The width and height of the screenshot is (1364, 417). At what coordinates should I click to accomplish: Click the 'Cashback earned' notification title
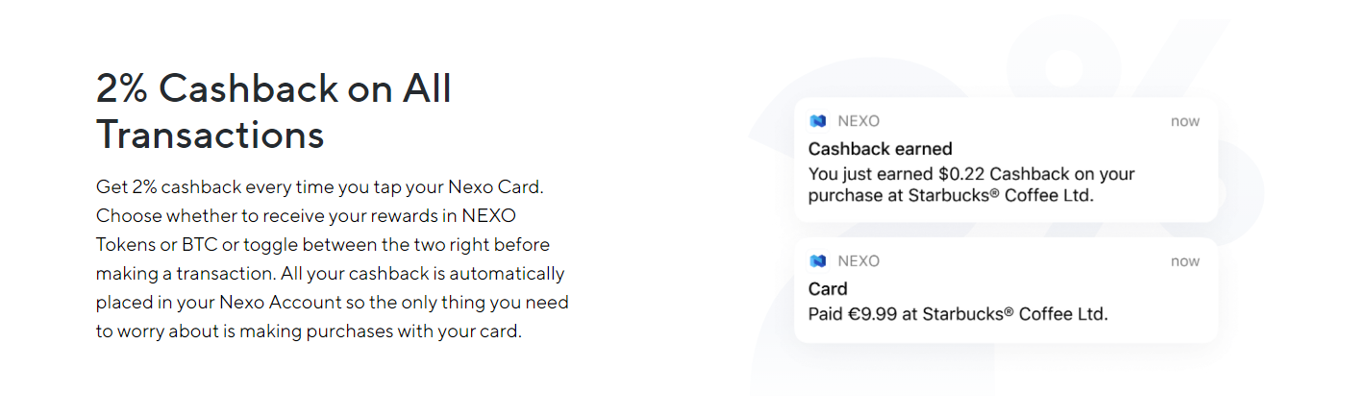(x=880, y=149)
